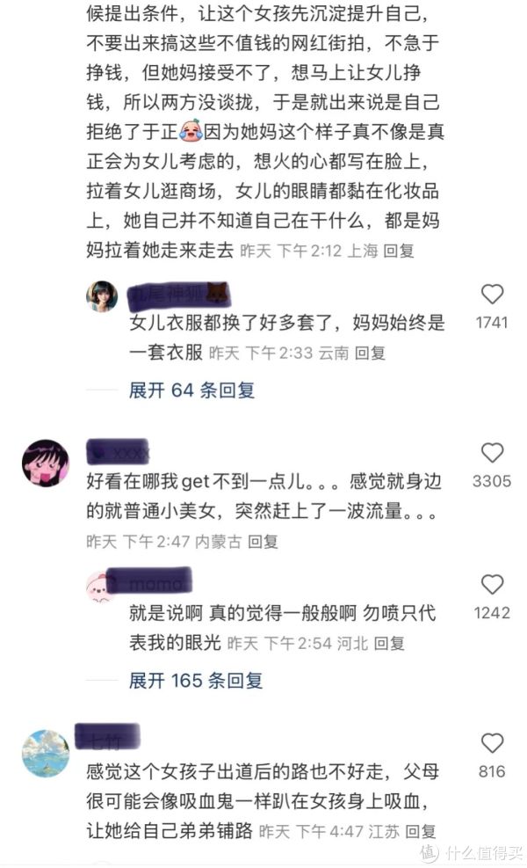Expand 165 replies
The width and height of the screenshot is (527, 868).
195,681
